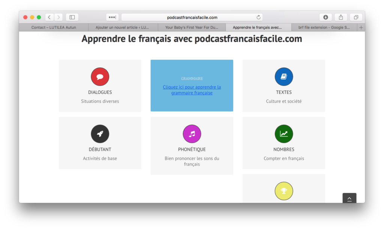The width and height of the screenshot is (384, 230).
Task: Click the purple Phonétique music note icon
Action: coord(192,134)
